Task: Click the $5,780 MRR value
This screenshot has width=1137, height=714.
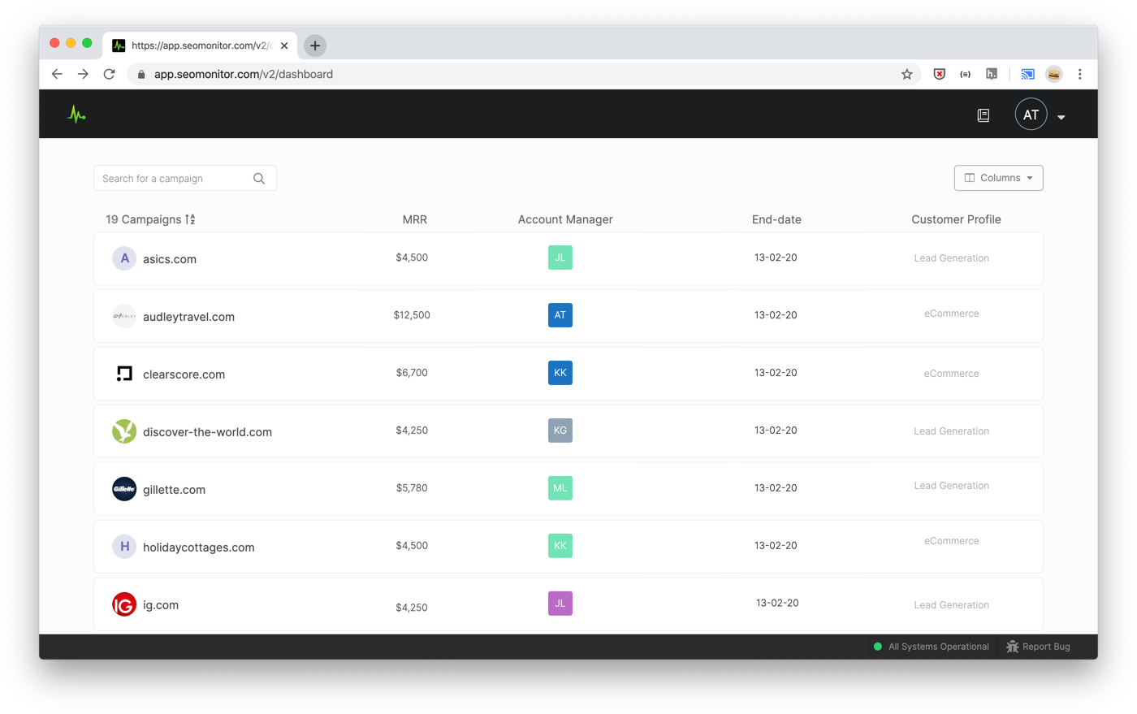Action: click(412, 488)
